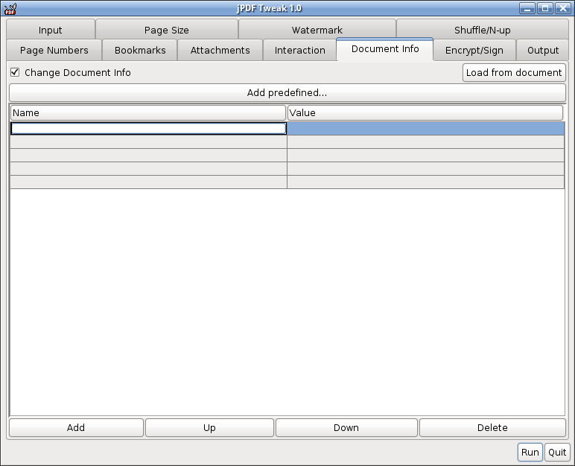Open the Watermark tab
The width and height of the screenshot is (575, 466).
[x=317, y=30]
